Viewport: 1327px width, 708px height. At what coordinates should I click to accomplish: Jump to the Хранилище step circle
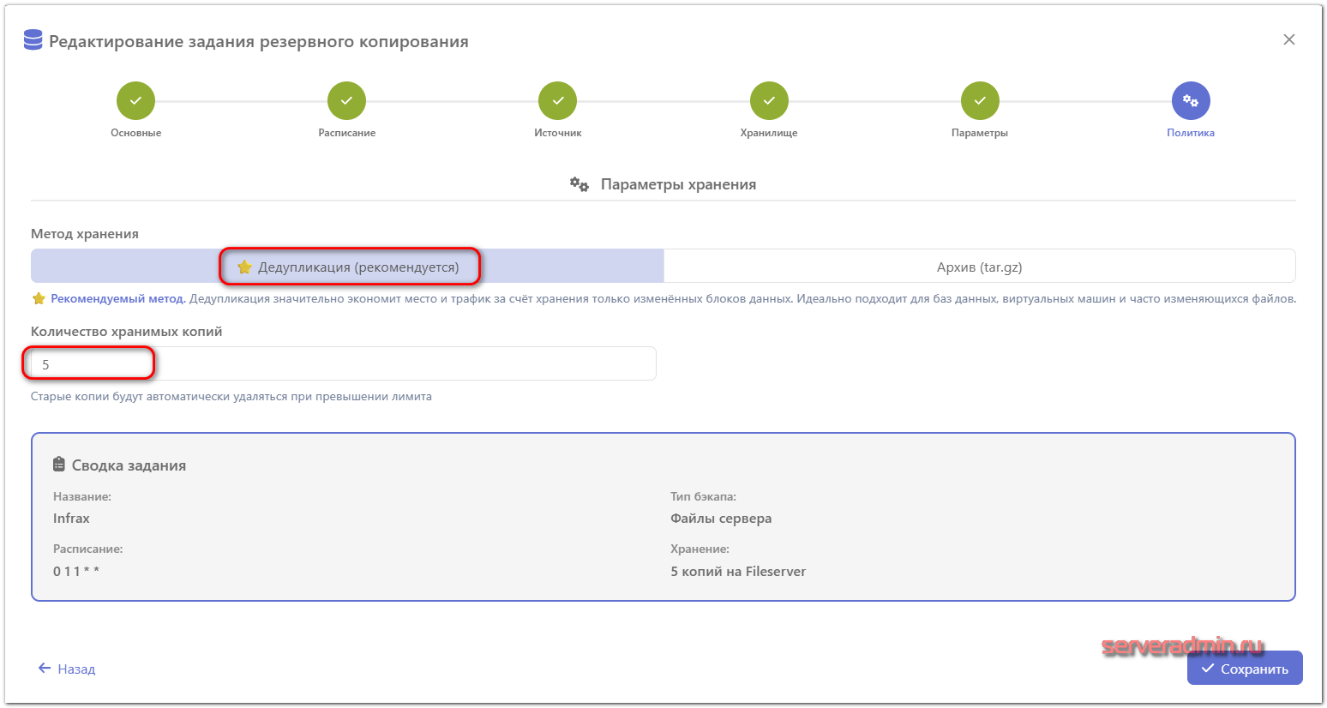(x=769, y=101)
